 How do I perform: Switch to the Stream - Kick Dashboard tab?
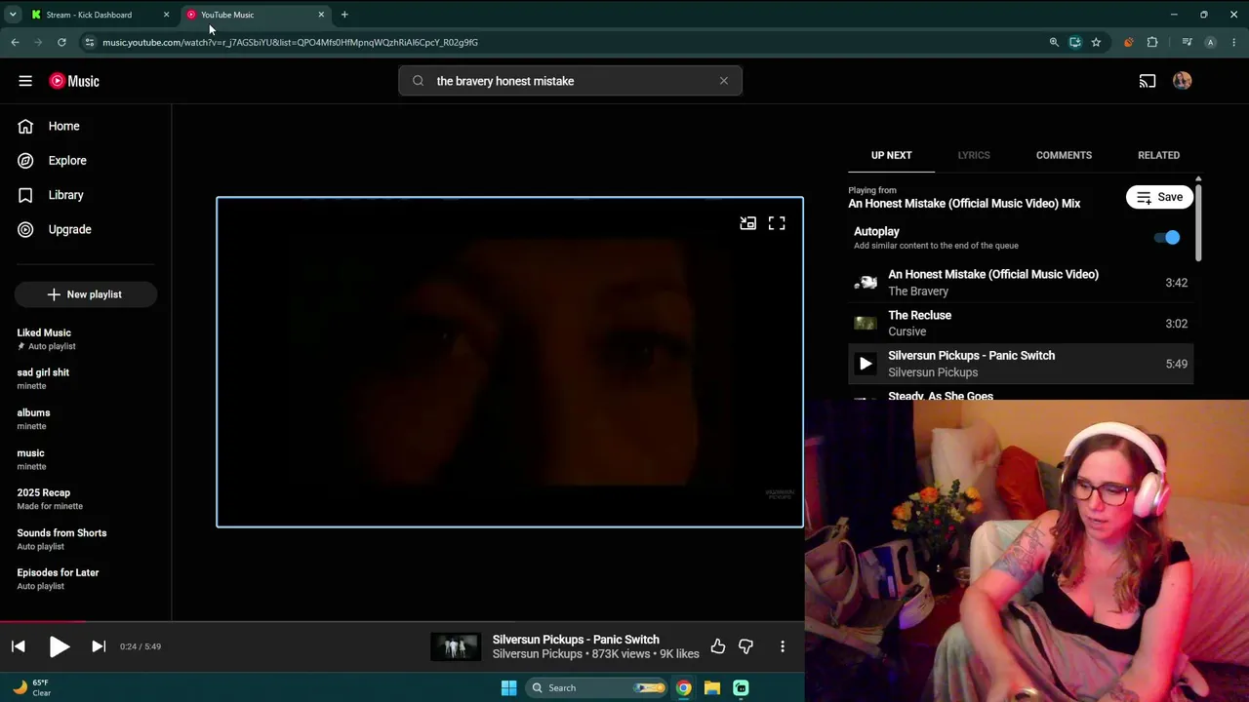point(101,15)
